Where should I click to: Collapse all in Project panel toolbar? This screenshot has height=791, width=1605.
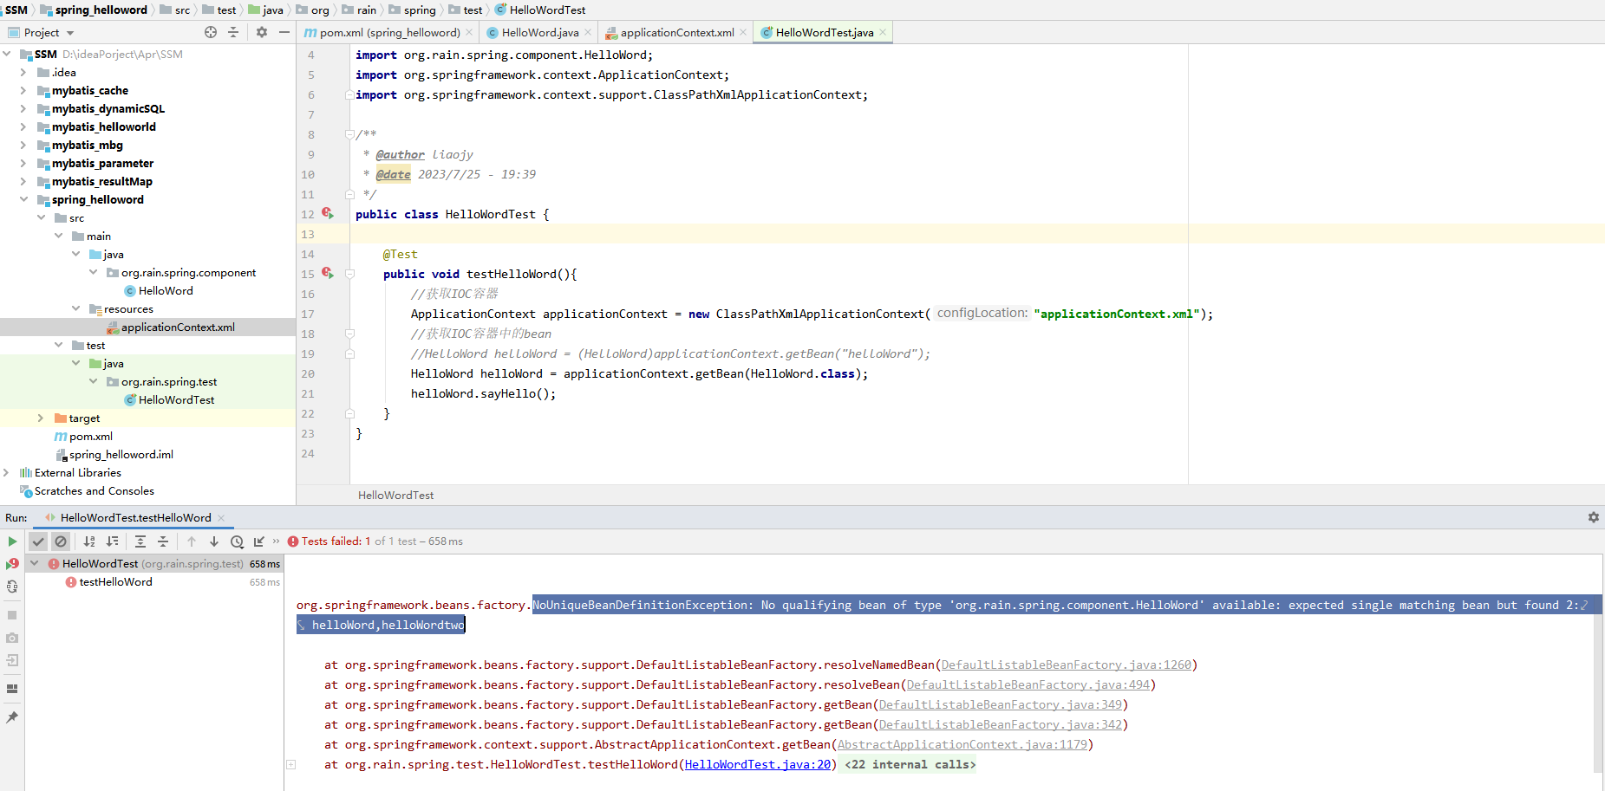pyautogui.click(x=233, y=32)
